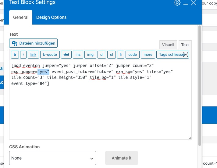Switch to the General tab

click(x=21, y=17)
